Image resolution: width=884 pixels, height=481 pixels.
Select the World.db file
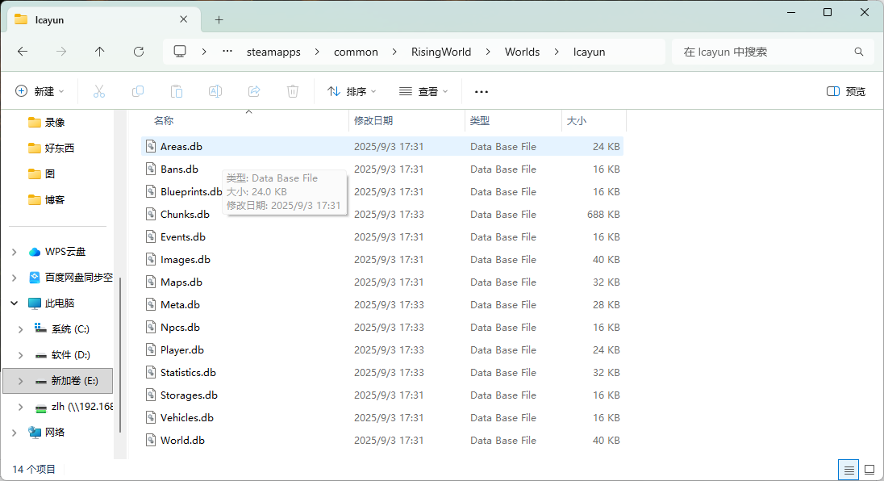tap(382, 441)
